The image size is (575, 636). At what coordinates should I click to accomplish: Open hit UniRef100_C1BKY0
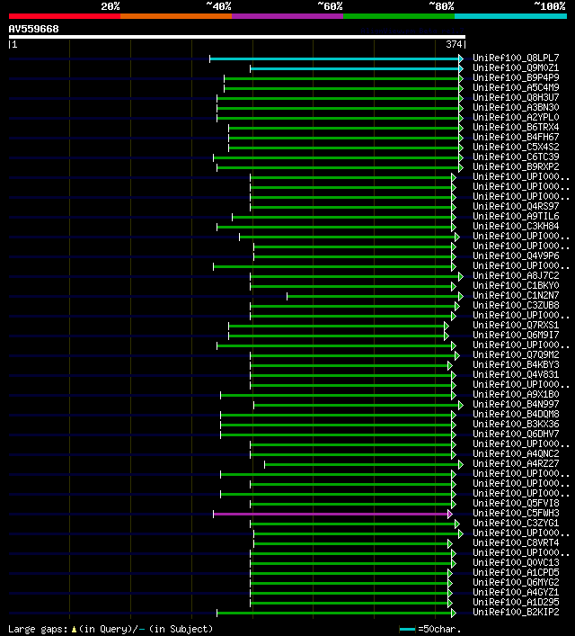point(516,285)
